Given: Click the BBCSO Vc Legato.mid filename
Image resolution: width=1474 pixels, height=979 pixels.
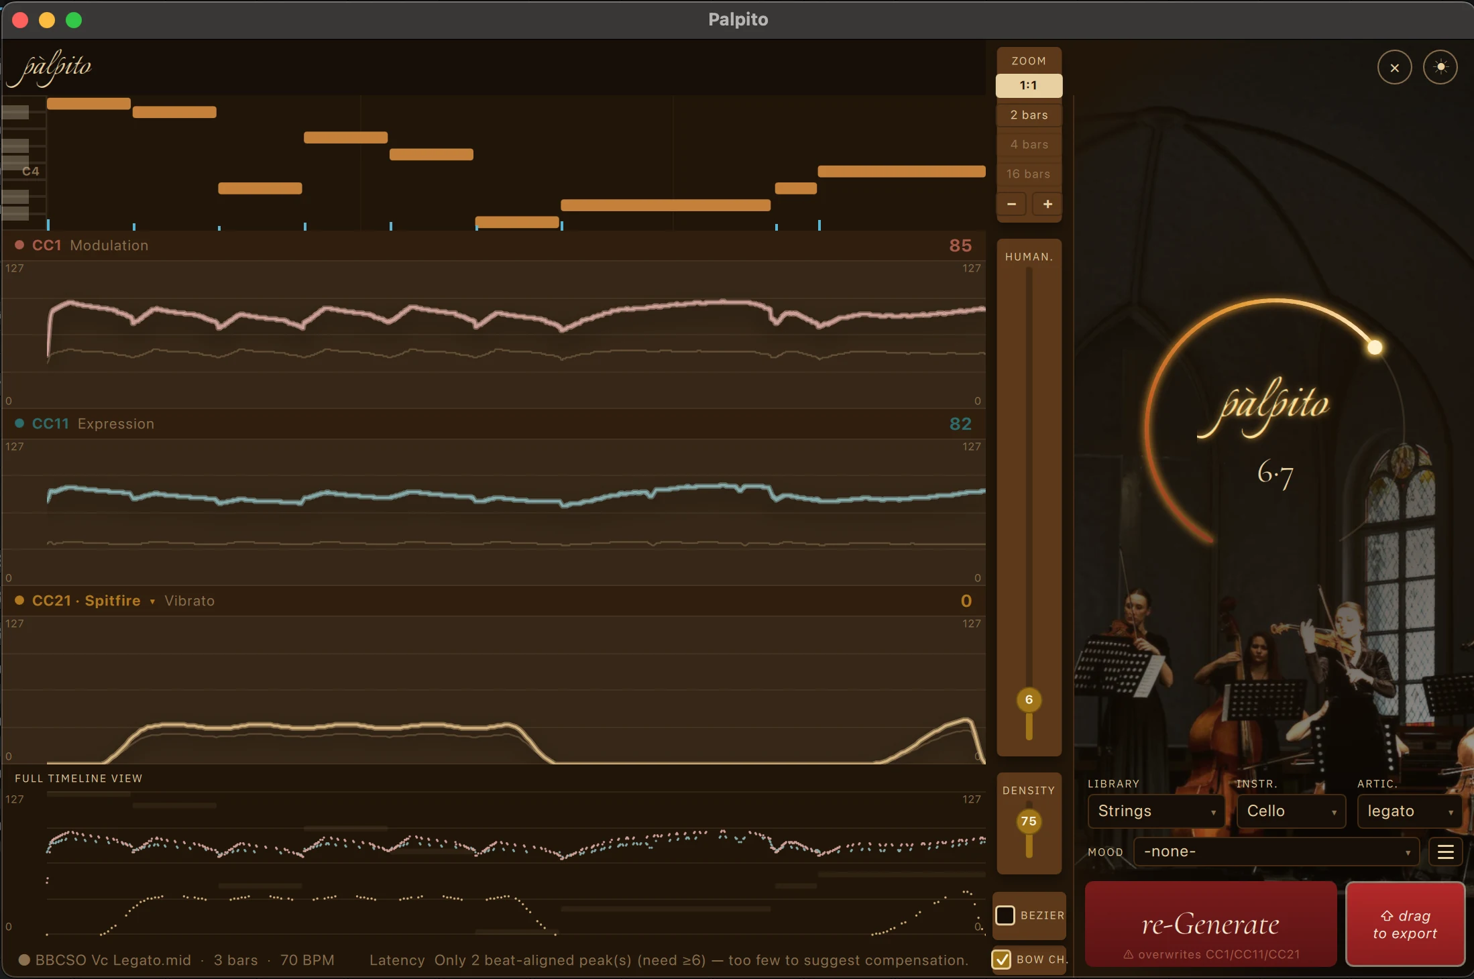Looking at the screenshot, I should [x=113, y=960].
